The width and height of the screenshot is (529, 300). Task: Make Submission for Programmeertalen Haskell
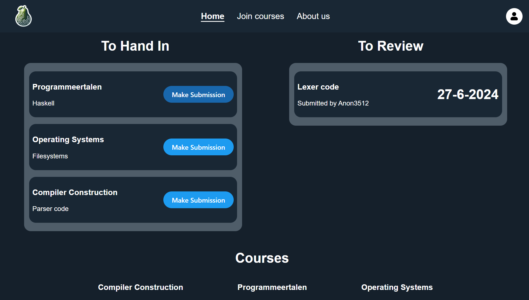pyautogui.click(x=198, y=95)
